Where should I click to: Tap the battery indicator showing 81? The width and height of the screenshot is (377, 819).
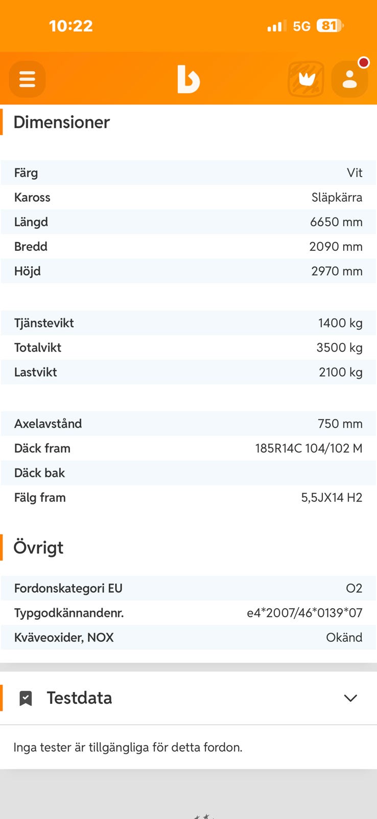click(x=330, y=26)
